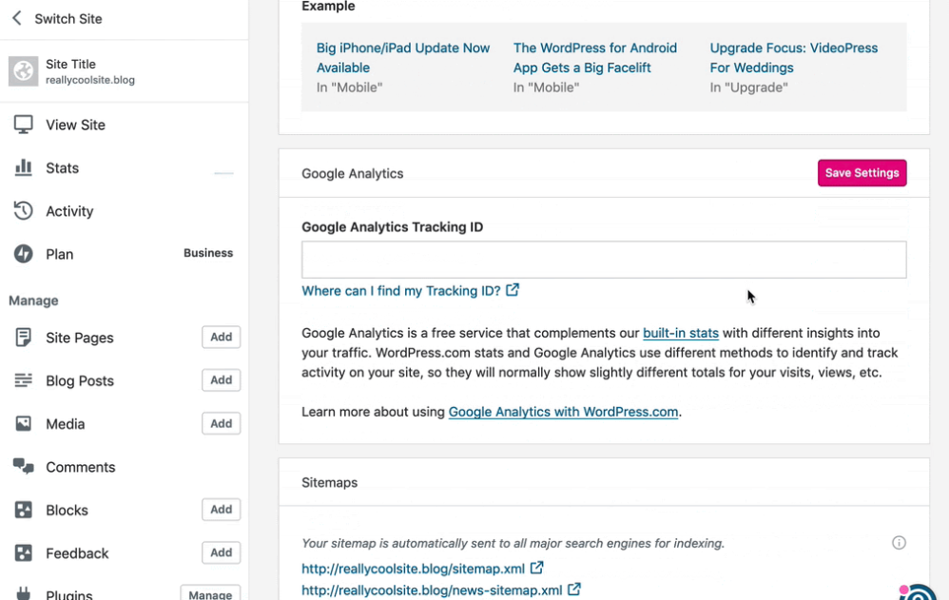The image size is (949, 600).
Task: Open 'Big iPhone/iPad Update Now Available' post
Action: pyautogui.click(x=403, y=57)
